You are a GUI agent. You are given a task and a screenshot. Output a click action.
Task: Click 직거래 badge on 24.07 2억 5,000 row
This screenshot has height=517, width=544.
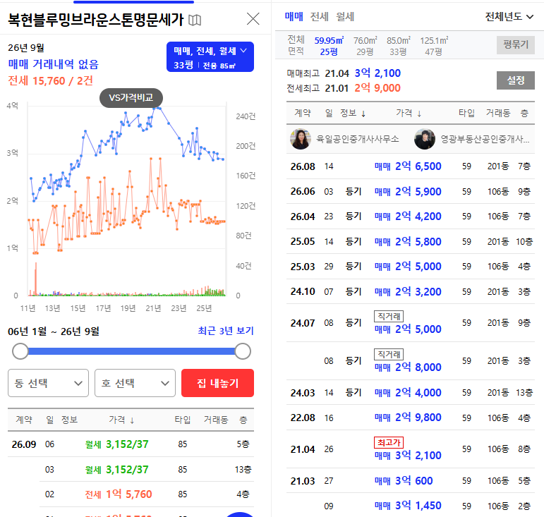coord(389,316)
